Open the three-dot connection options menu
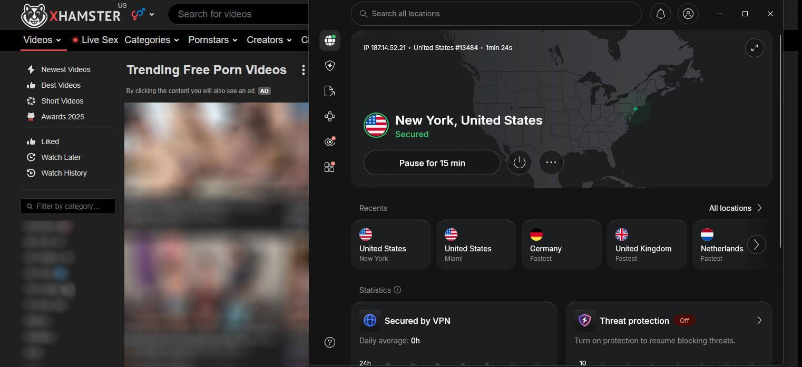Screen dimensions: 802x367 551,162
